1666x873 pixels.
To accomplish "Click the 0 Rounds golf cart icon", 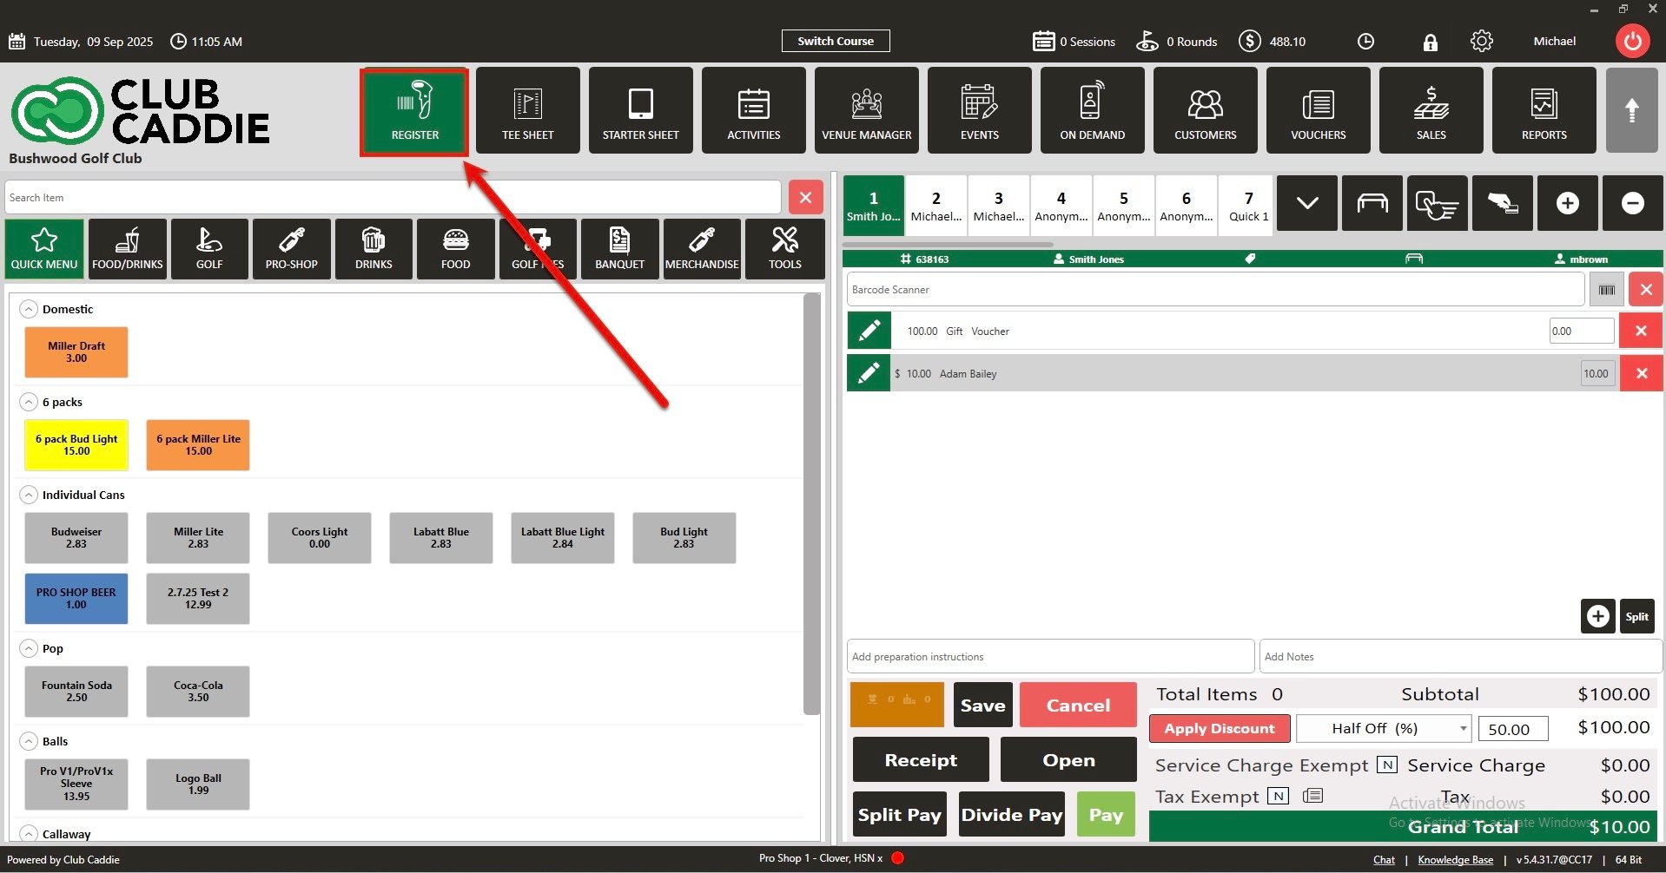I will point(1147,41).
